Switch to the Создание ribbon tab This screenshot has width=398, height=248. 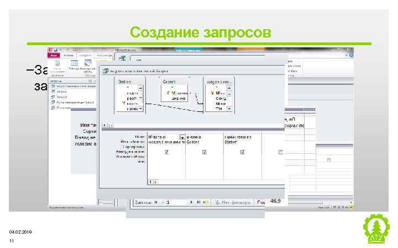click(x=85, y=56)
